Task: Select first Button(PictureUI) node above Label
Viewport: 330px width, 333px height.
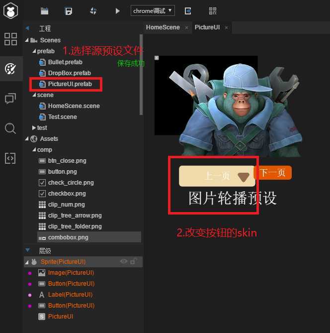Action: (71, 284)
